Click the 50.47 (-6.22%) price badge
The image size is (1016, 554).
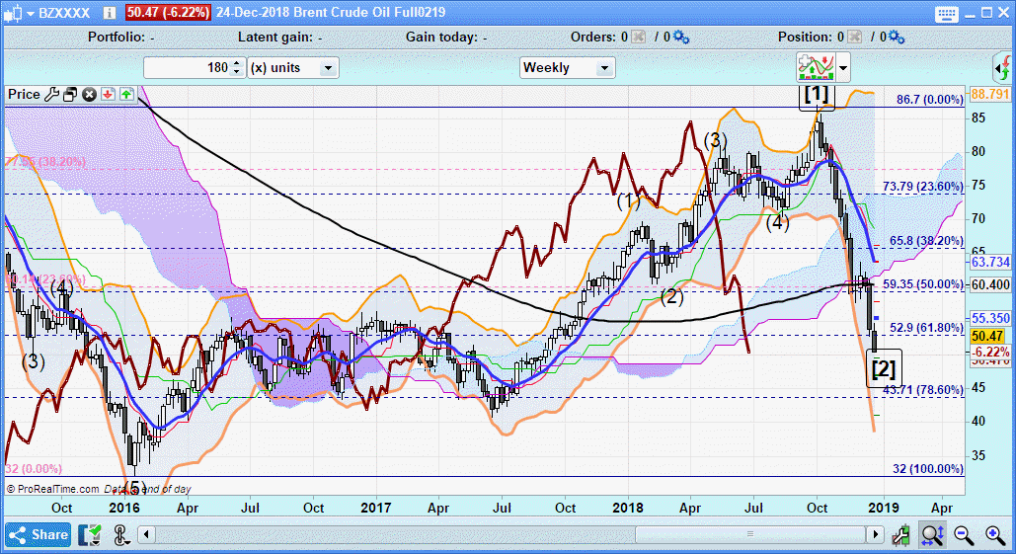(168, 12)
